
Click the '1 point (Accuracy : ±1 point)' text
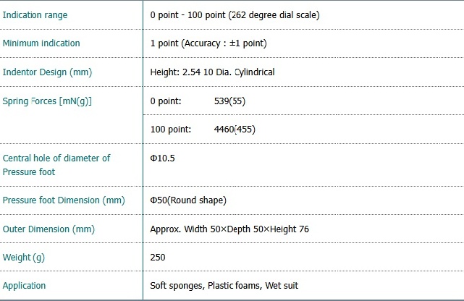pyautogui.click(x=208, y=43)
